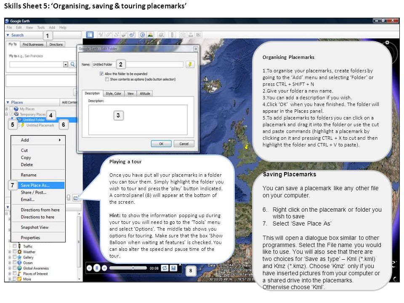Show historical imagery clock icon

tap(142, 35)
